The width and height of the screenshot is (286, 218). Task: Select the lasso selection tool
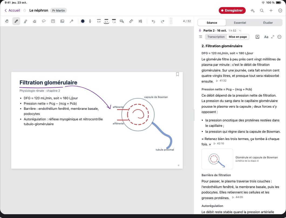[x=44, y=21]
